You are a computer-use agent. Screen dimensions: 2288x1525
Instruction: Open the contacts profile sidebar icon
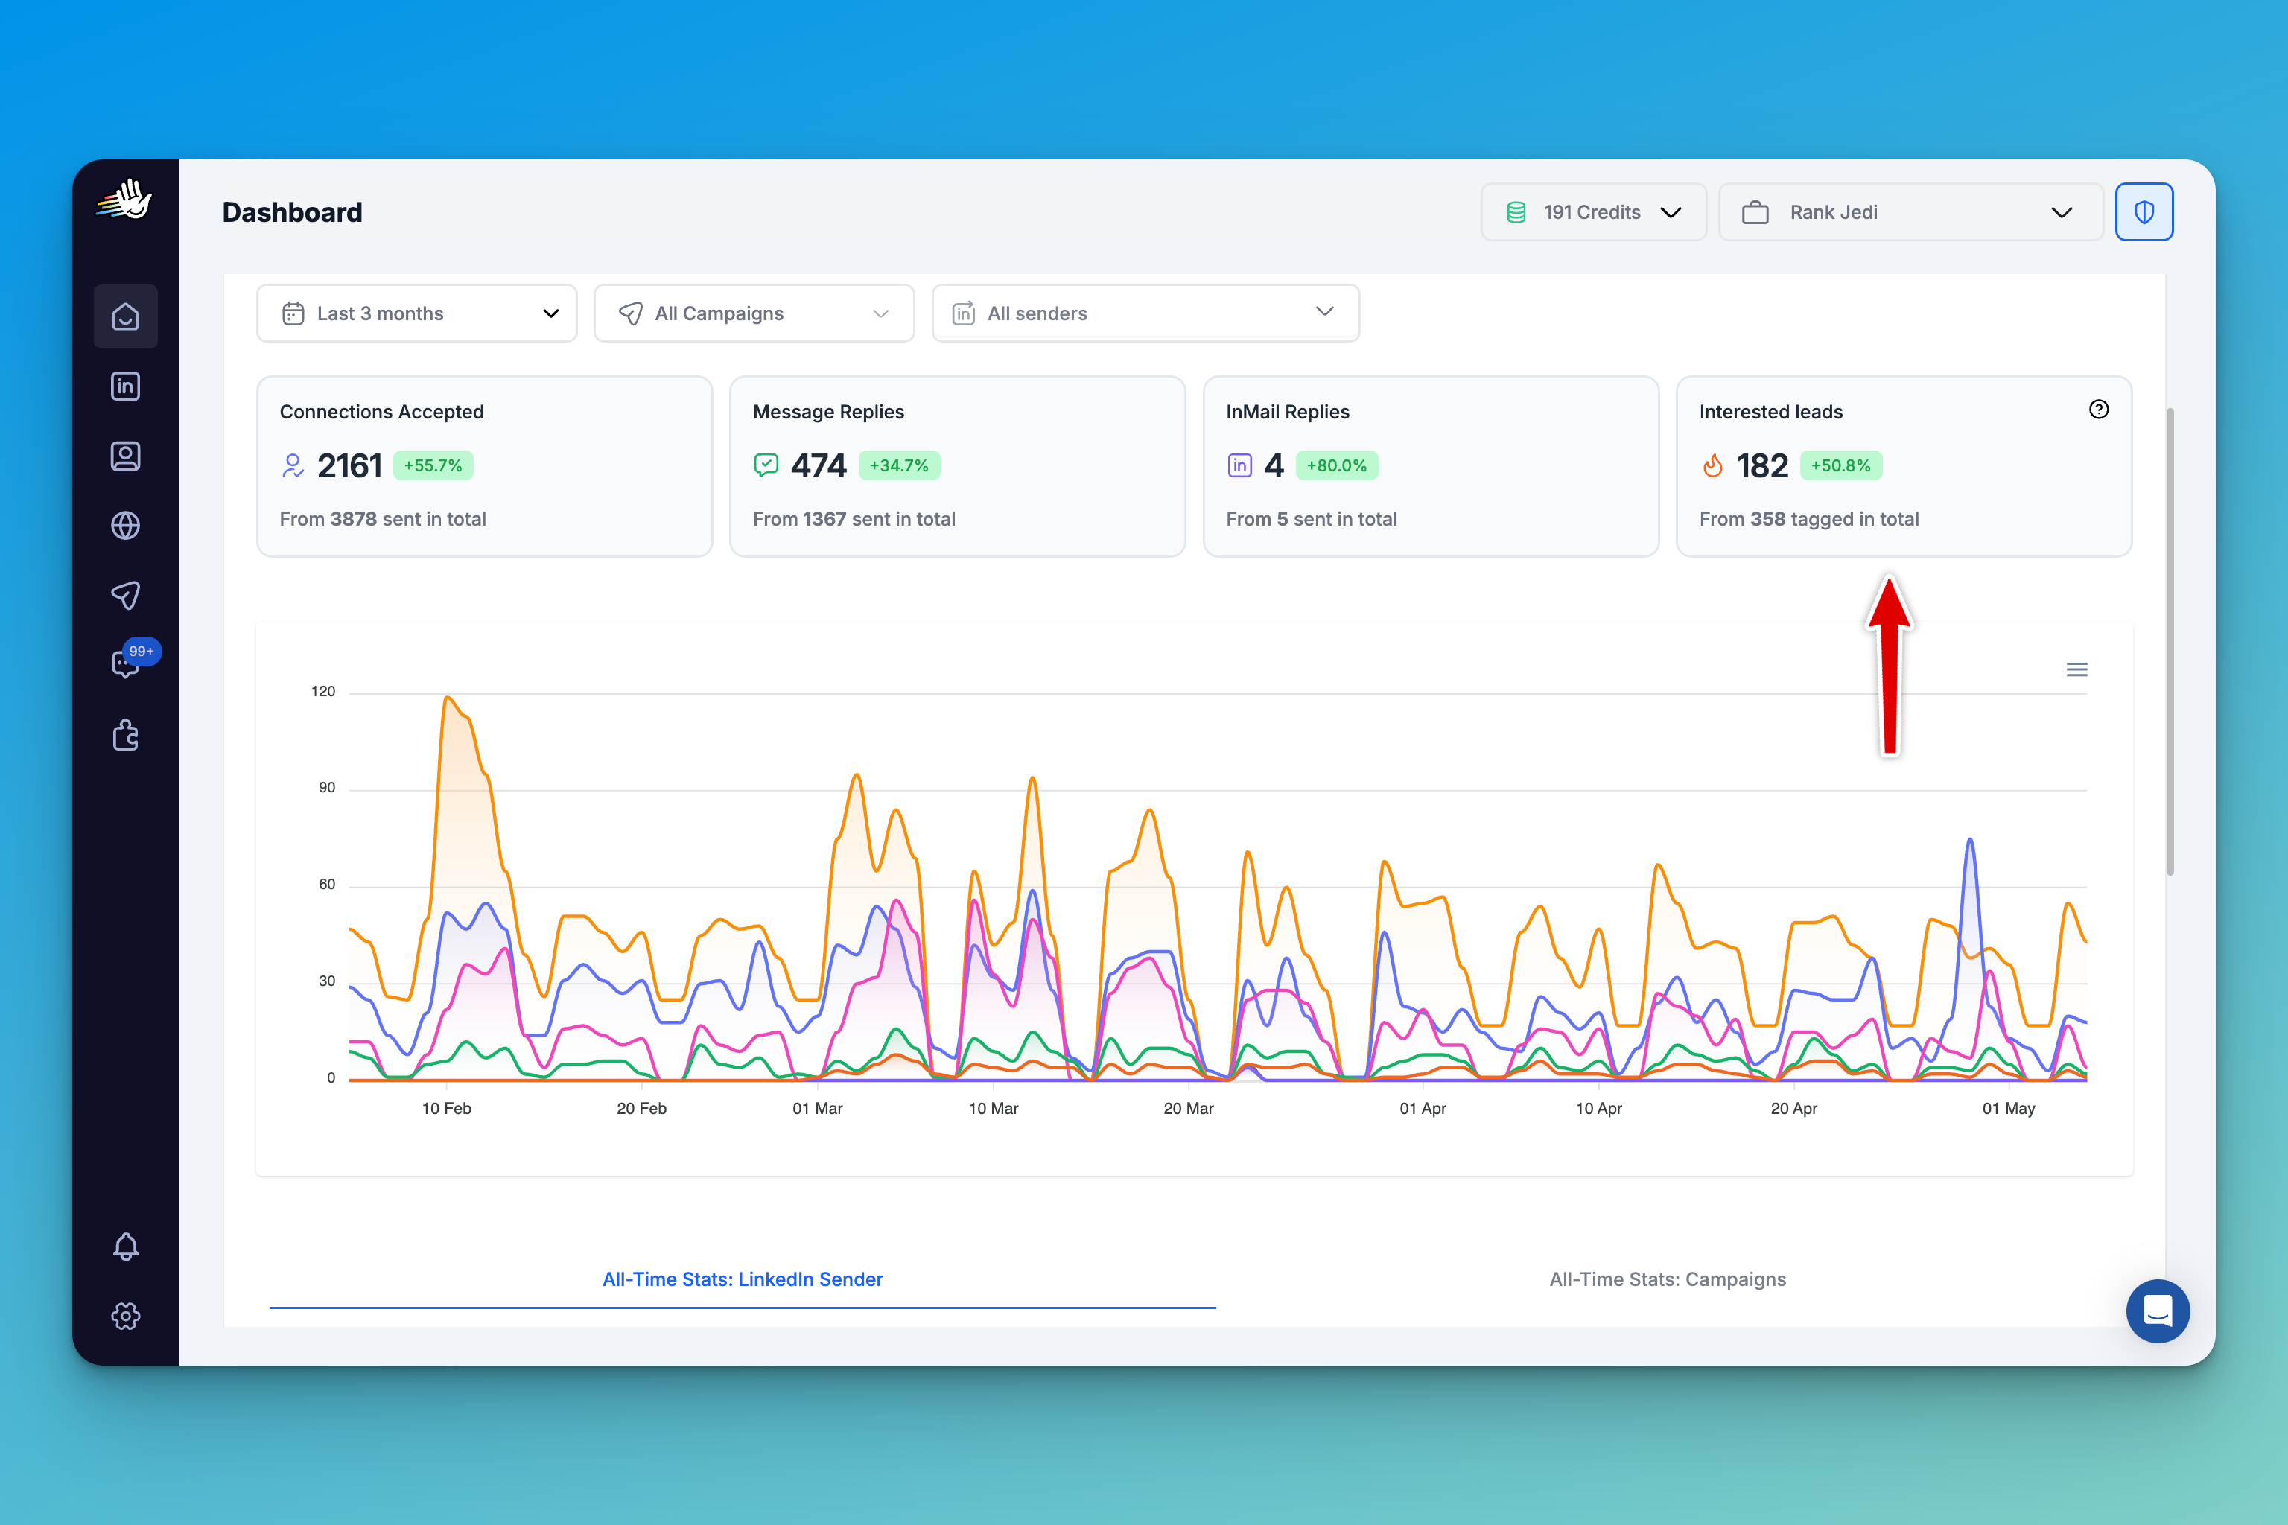coord(125,456)
